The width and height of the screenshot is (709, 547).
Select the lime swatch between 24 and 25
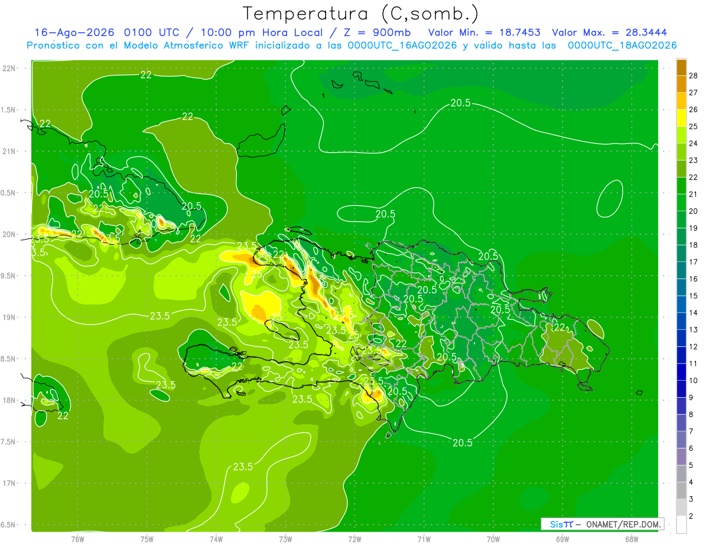click(681, 135)
